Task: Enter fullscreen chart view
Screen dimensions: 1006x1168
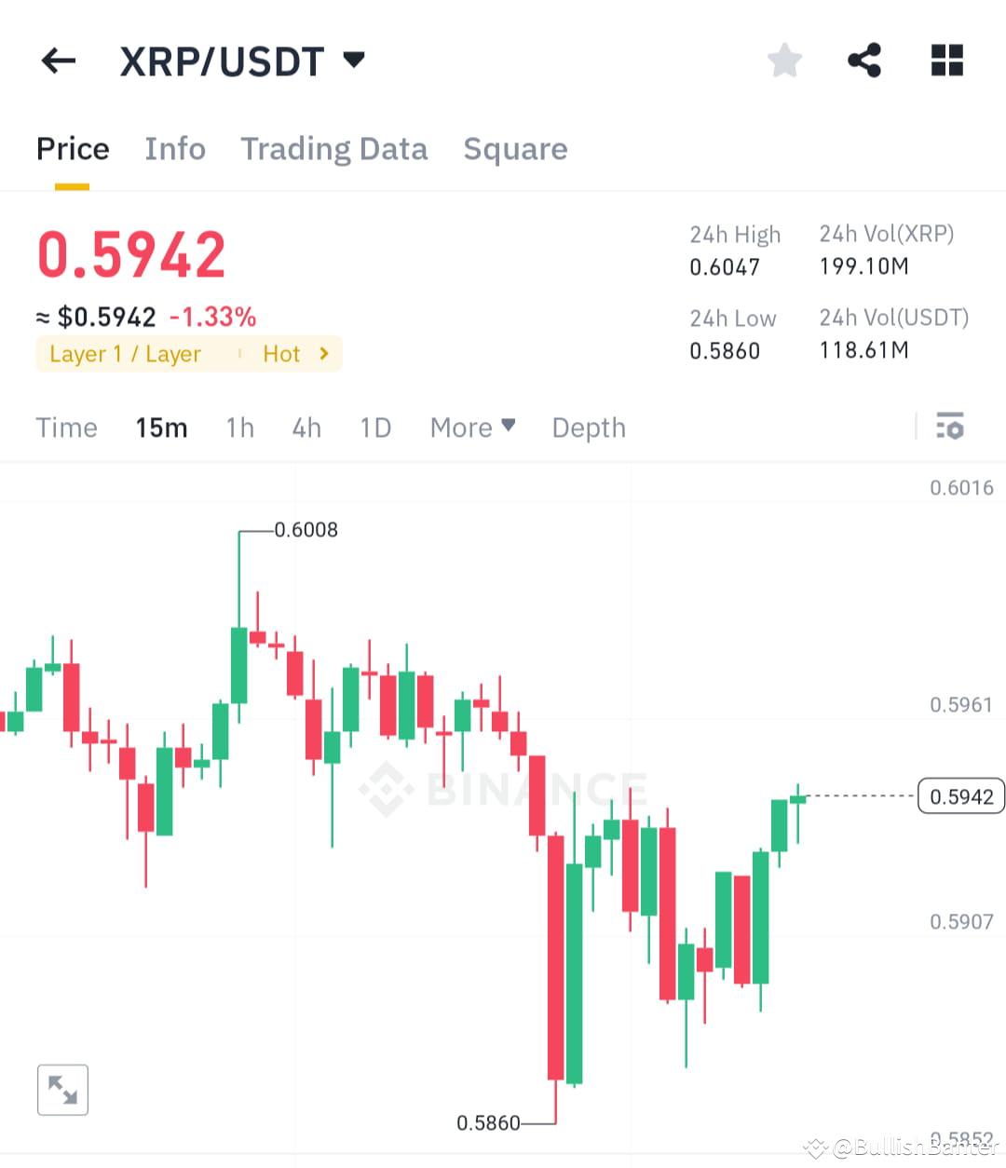Action: [62, 1089]
